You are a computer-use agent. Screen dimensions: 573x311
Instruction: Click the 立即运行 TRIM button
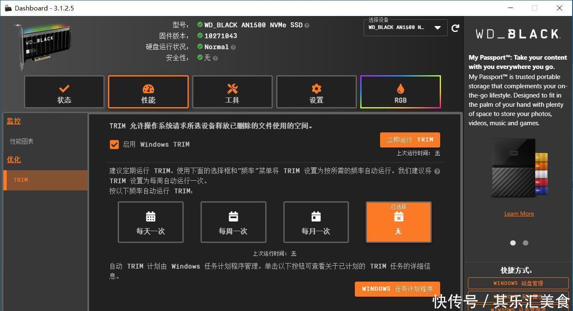coord(410,140)
